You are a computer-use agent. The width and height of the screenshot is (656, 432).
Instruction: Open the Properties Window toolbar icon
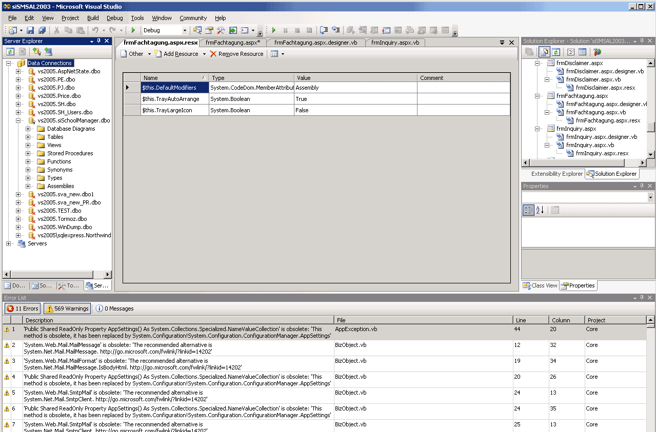pyautogui.click(x=209, y=31)
